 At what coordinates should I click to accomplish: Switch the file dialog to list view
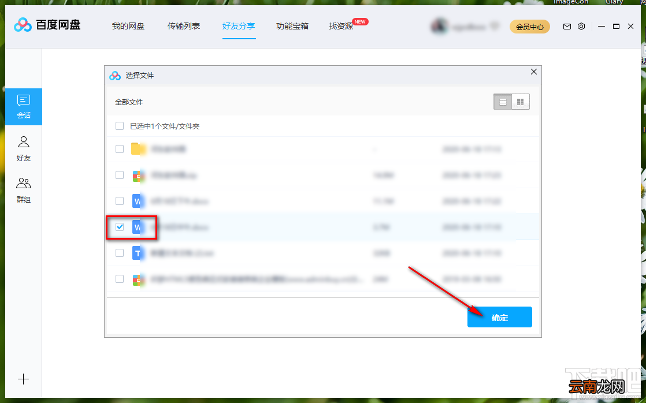point(503,102)
